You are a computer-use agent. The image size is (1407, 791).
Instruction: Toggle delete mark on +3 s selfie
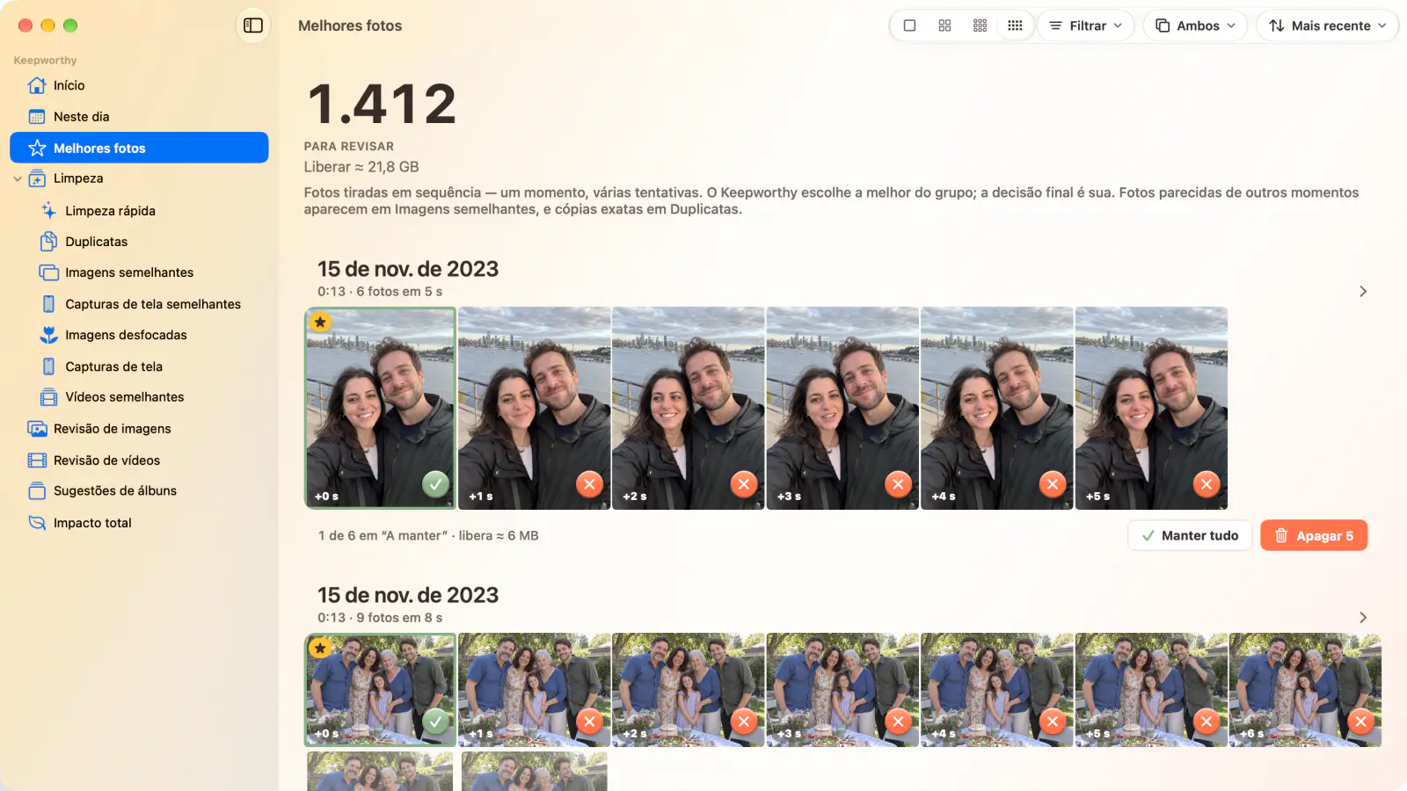point(898,484)
